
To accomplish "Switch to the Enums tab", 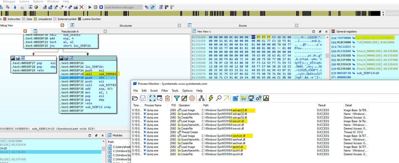I will pyautogui.click(x=243, y=26).
